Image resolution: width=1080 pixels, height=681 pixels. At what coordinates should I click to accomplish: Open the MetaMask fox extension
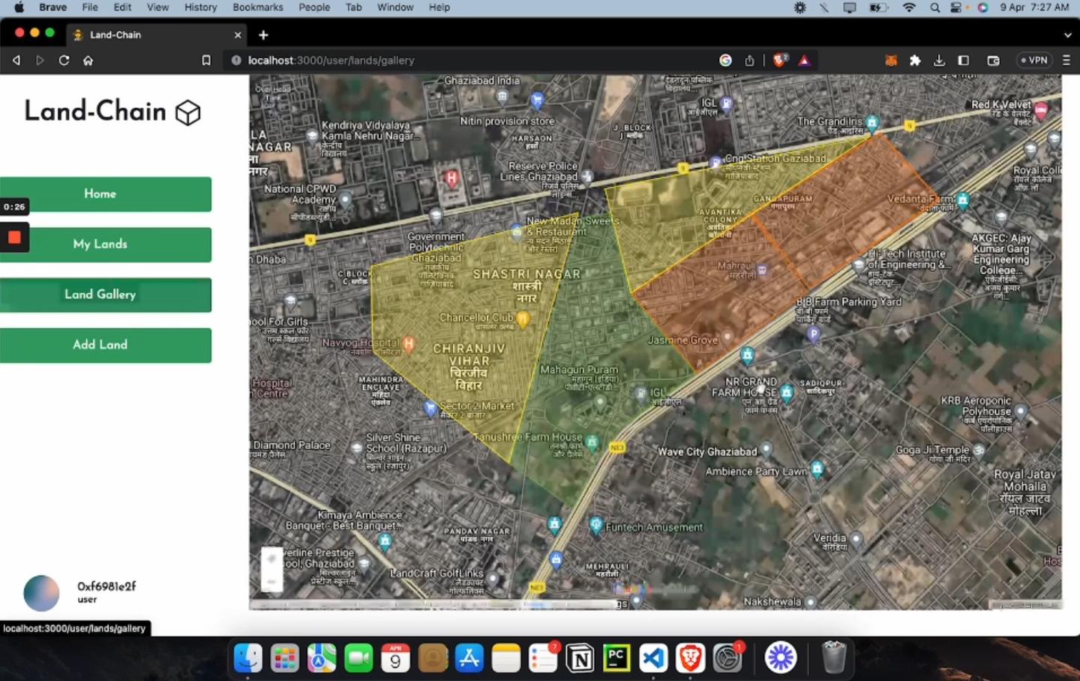coord(891,60)
